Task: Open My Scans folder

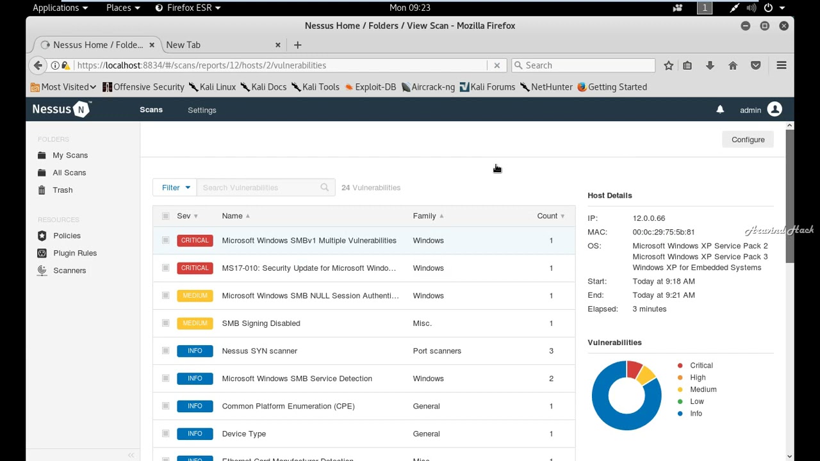Action: (70, 155)
